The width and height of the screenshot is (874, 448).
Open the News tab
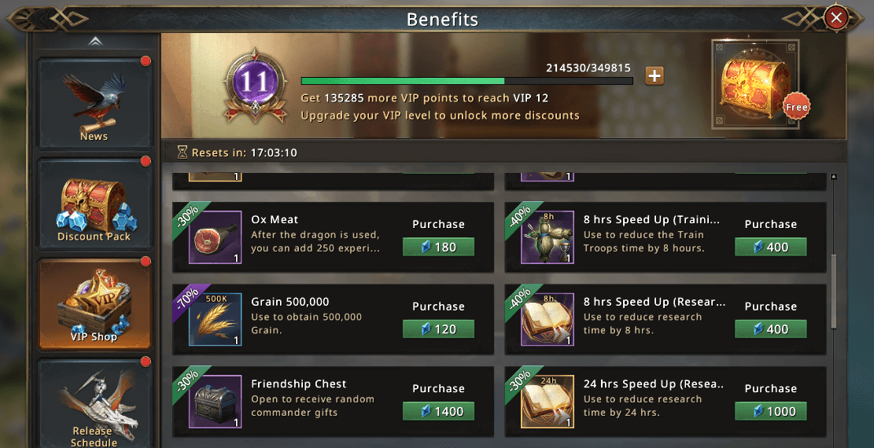[x=94, y=102]
